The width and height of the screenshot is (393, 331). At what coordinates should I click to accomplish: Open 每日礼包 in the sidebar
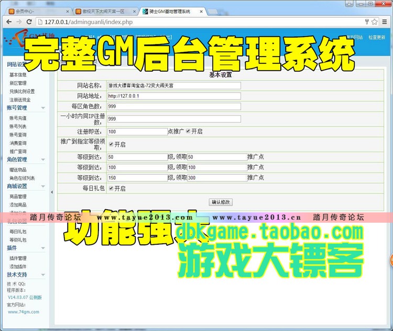(x=18, y=232)
